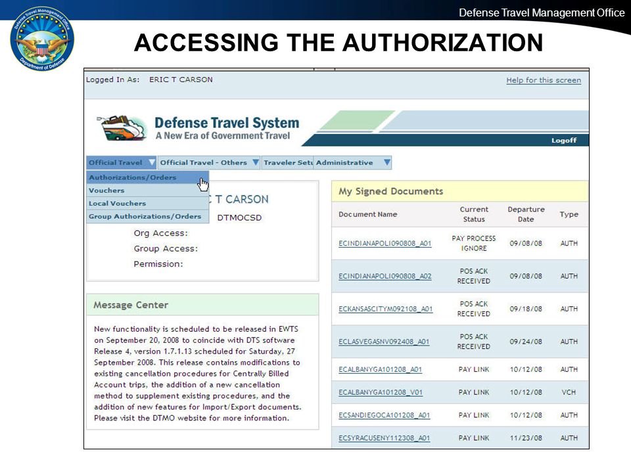Choose Vouchers in the Official Travel menu
The width and height of the screenshot is (631, 473).
(x=148, y=191)
